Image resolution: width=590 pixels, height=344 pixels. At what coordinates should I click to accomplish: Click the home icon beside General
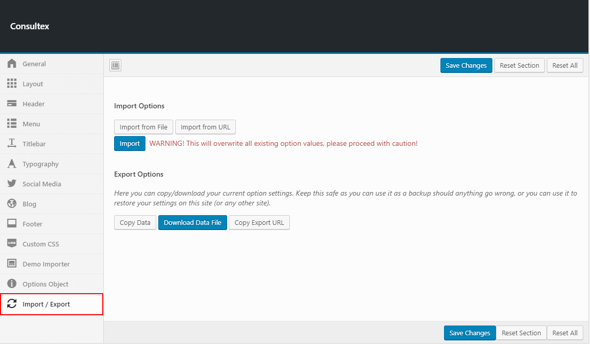(x=12, y=64)
